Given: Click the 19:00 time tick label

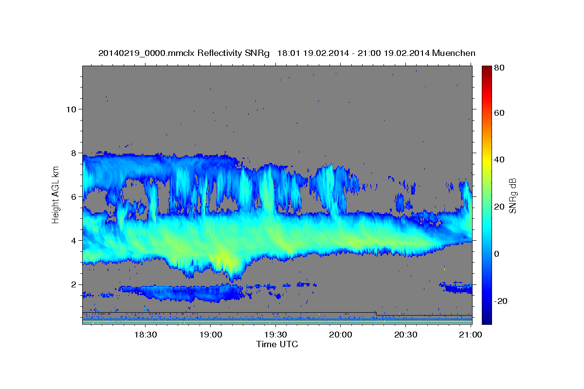Looking at the screenshot, I should (210, 335).
